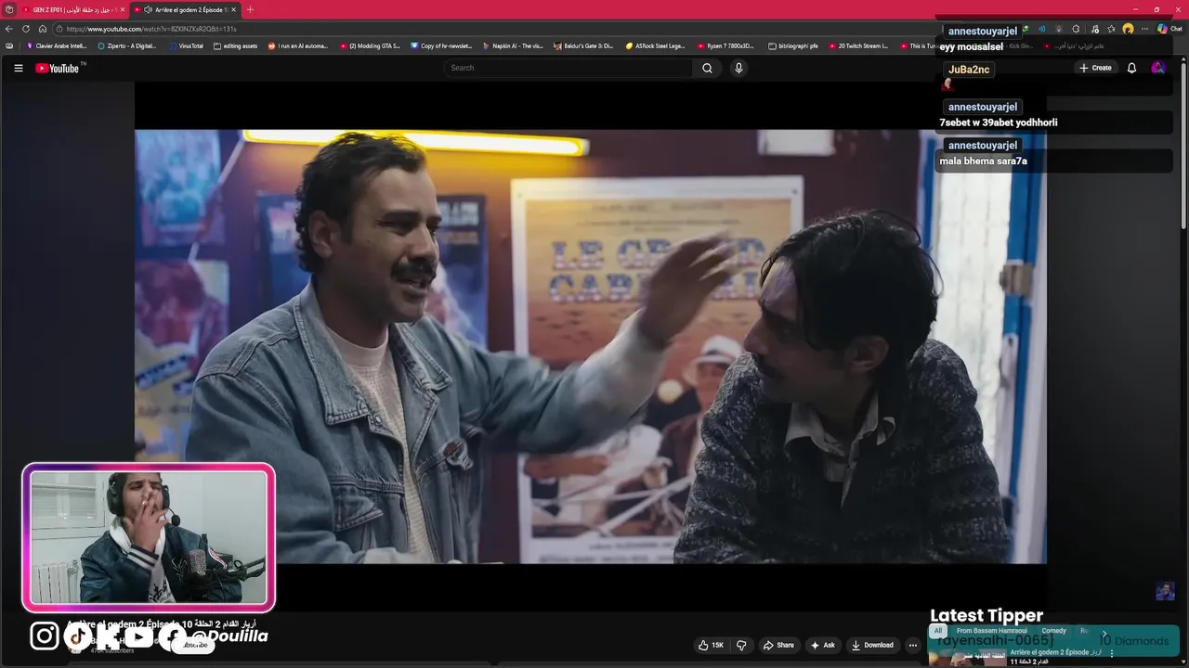
Task: Open the YouTube guide hamburger menu
Action: [18, 68]
